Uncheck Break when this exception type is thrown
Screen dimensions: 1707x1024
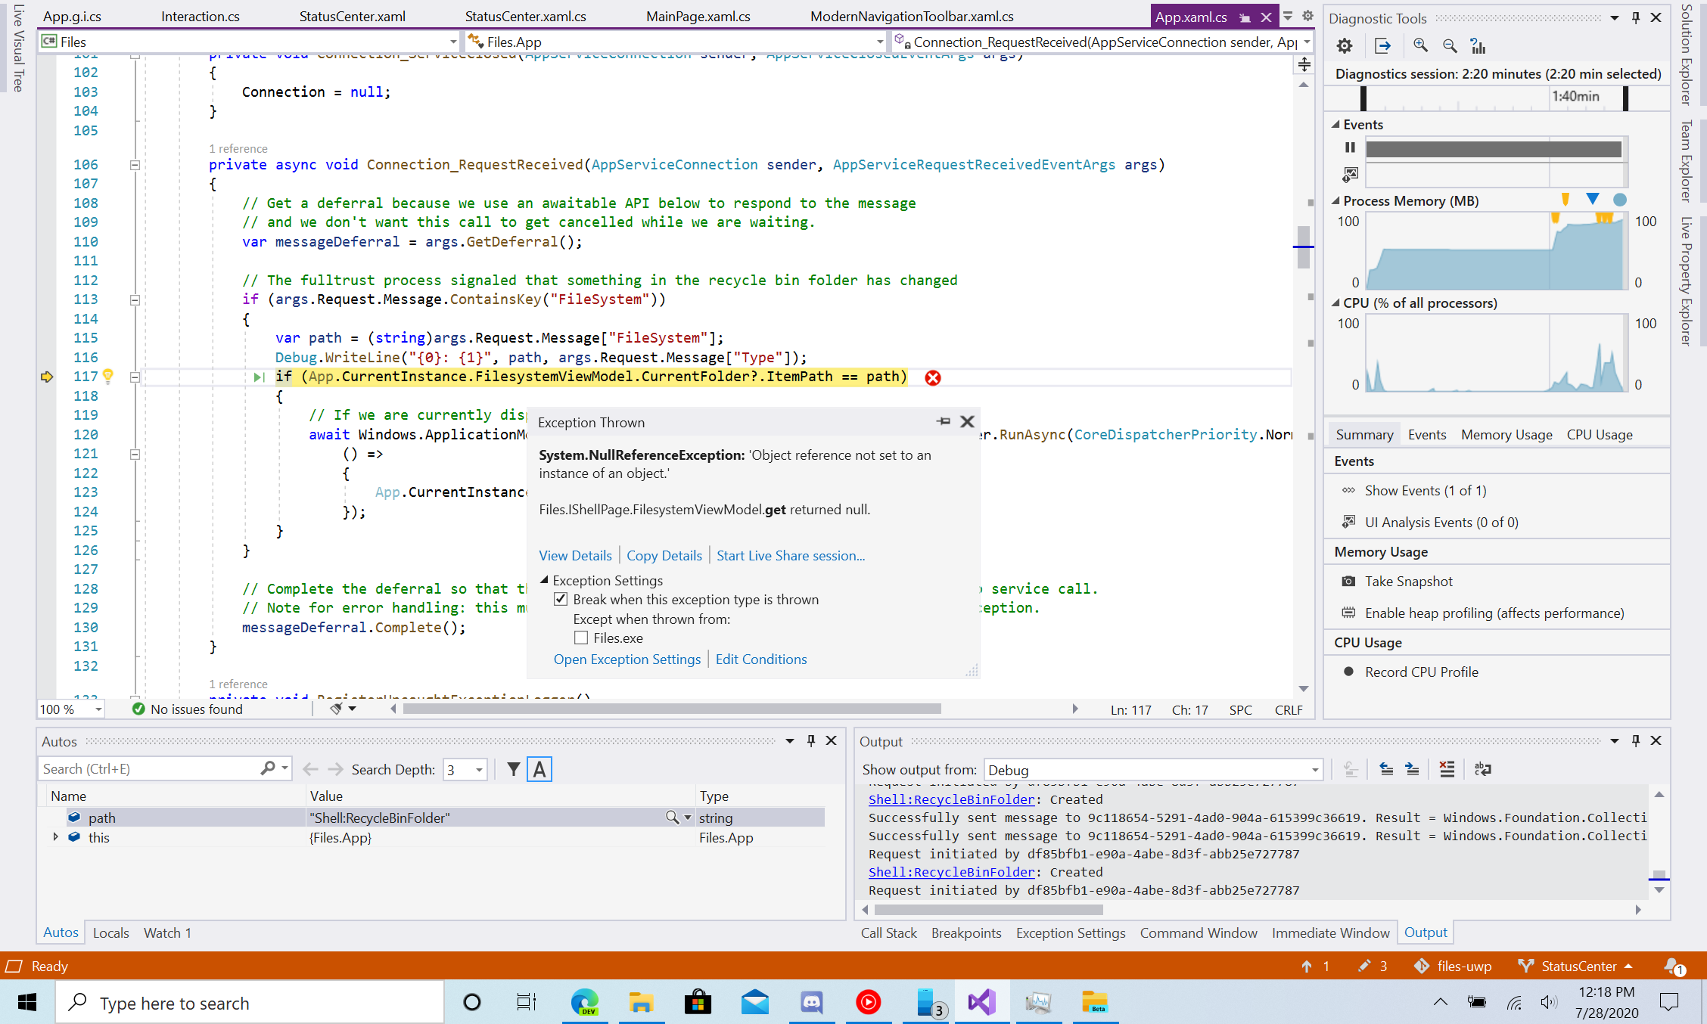(x=561, y=598)
